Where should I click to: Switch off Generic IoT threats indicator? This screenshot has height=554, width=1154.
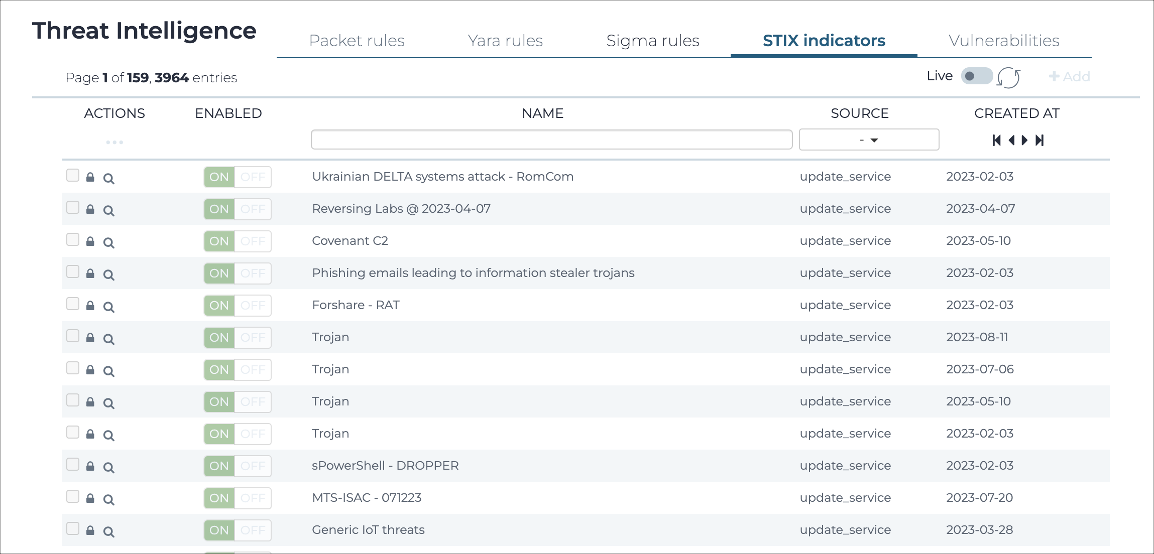tap(238, 530)
